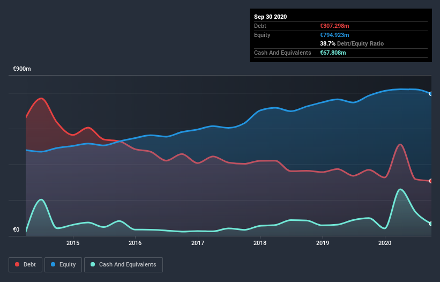Toggle the Cash And Equivalents legend button

[x=123, y=265]
